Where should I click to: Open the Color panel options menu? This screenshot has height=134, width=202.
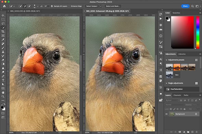tap(200, 13)
